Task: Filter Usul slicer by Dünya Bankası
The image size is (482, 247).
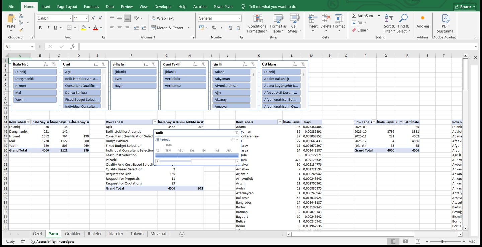Action: click(x=82, y=93)
